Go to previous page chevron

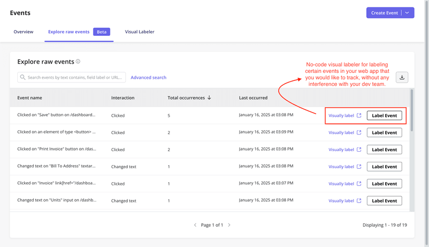pos(195,225)
